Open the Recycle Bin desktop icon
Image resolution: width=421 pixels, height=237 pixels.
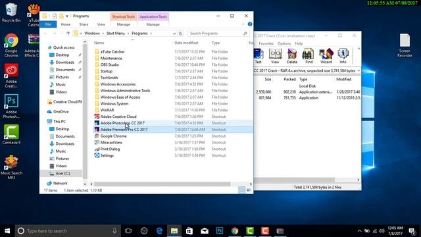point(11,12)
